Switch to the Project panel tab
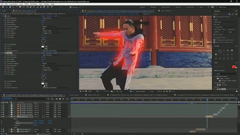This screenshot has height=135, width=240. [4, 11]
